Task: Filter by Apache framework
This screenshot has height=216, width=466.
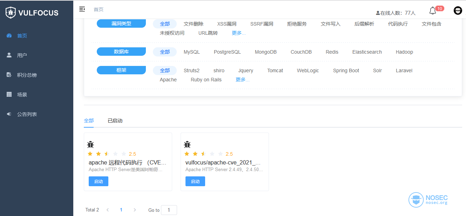Action: click(x=168, y=80)
